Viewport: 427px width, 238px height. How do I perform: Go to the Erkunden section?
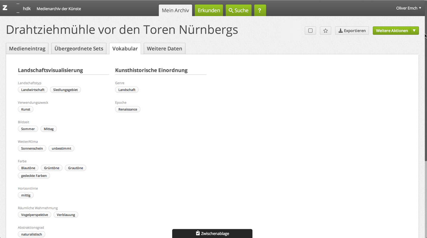209,10
